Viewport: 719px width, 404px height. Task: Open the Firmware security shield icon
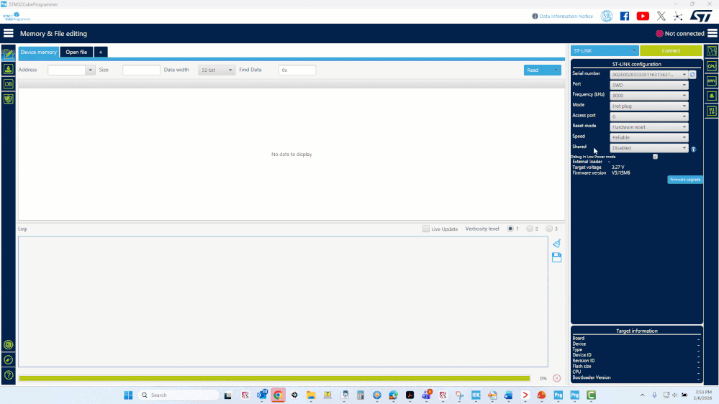click(x=8, y=99)
